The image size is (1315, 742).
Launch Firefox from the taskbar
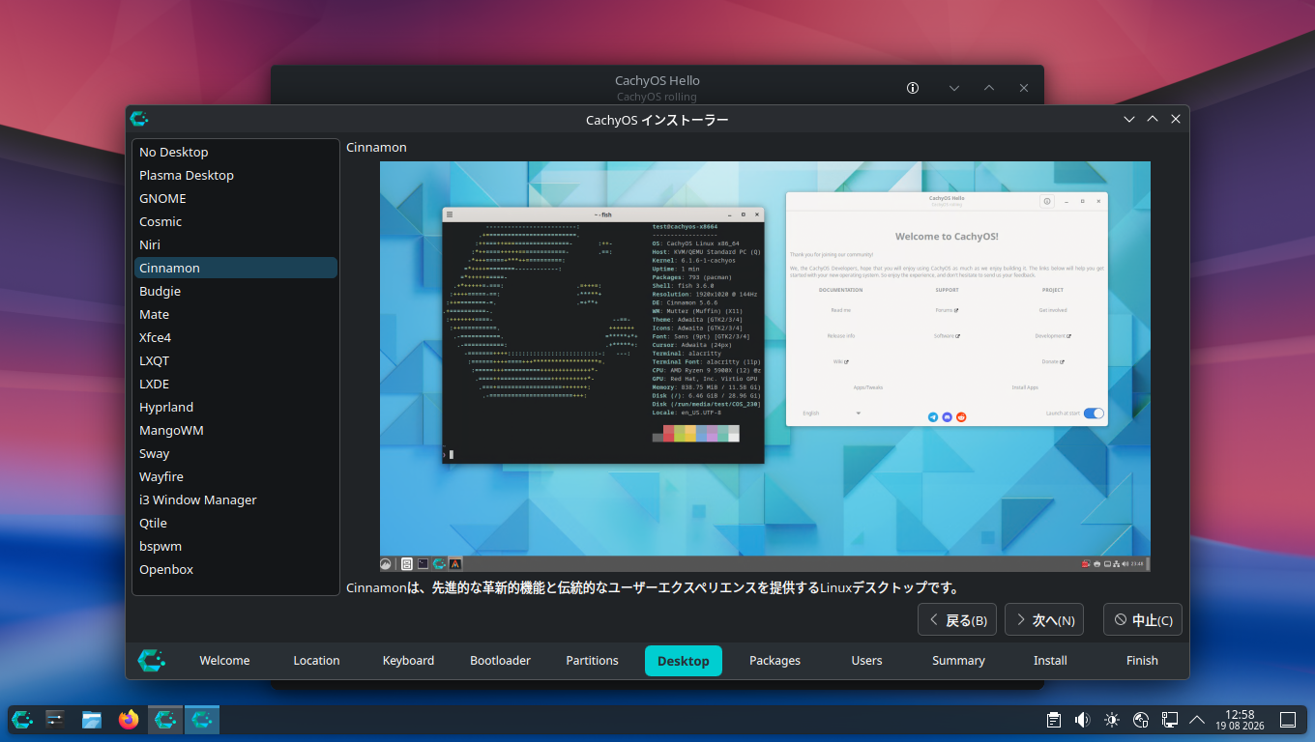[x=129, y=719]
